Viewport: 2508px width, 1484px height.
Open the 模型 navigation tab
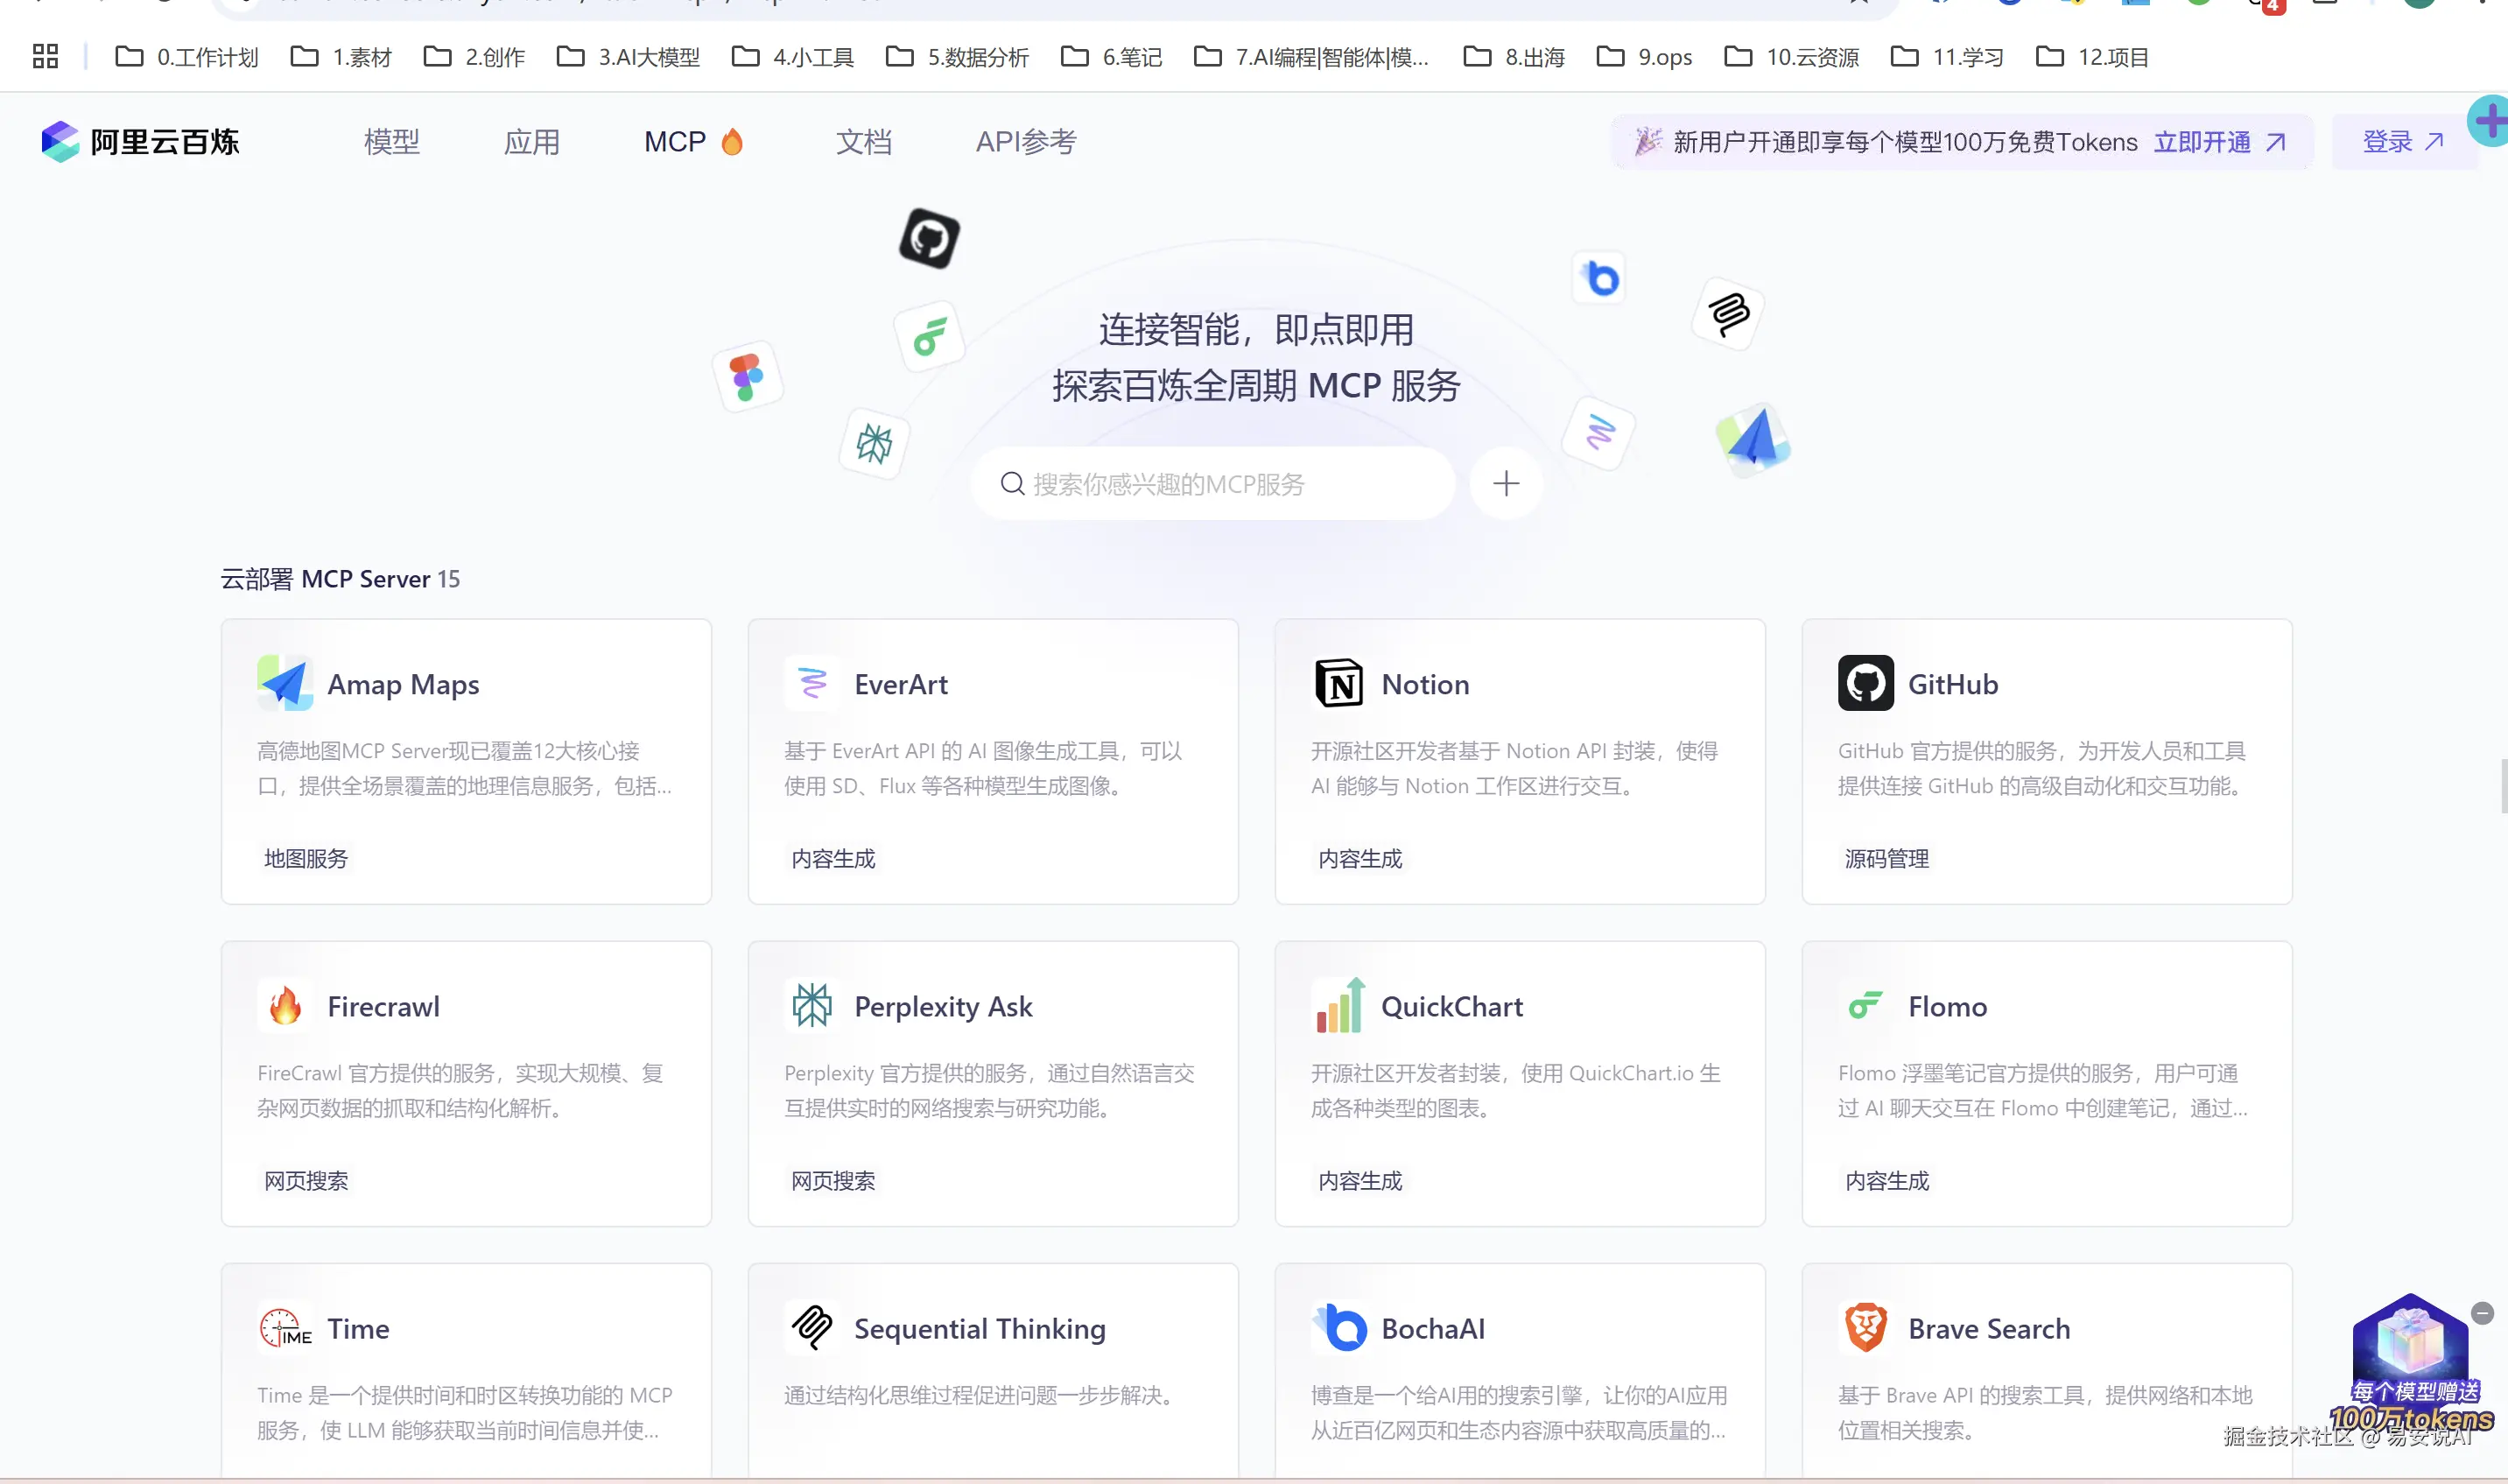click(392, 142)
